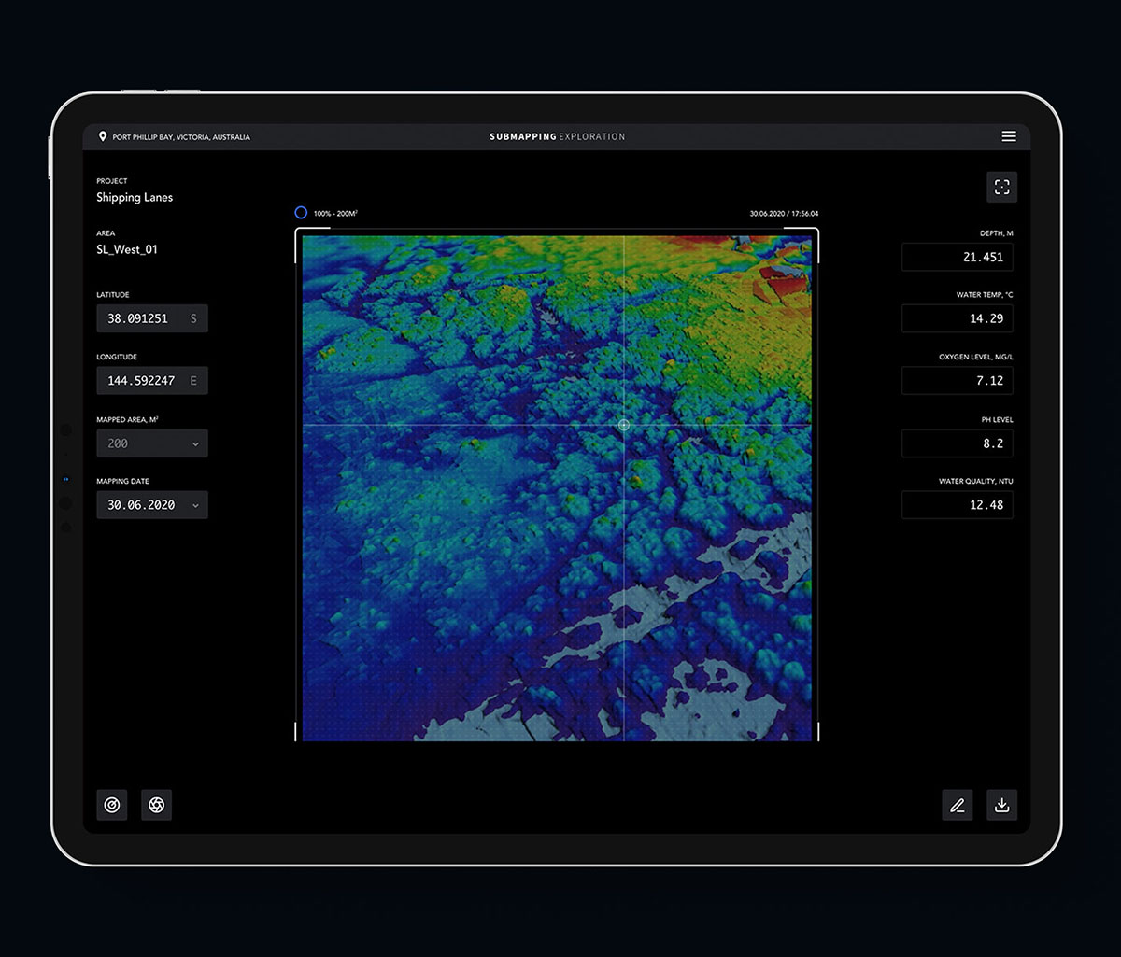Click the water quality value 12.48
The width and height of the screenshot is (1121, 957).
click(958, 505)
